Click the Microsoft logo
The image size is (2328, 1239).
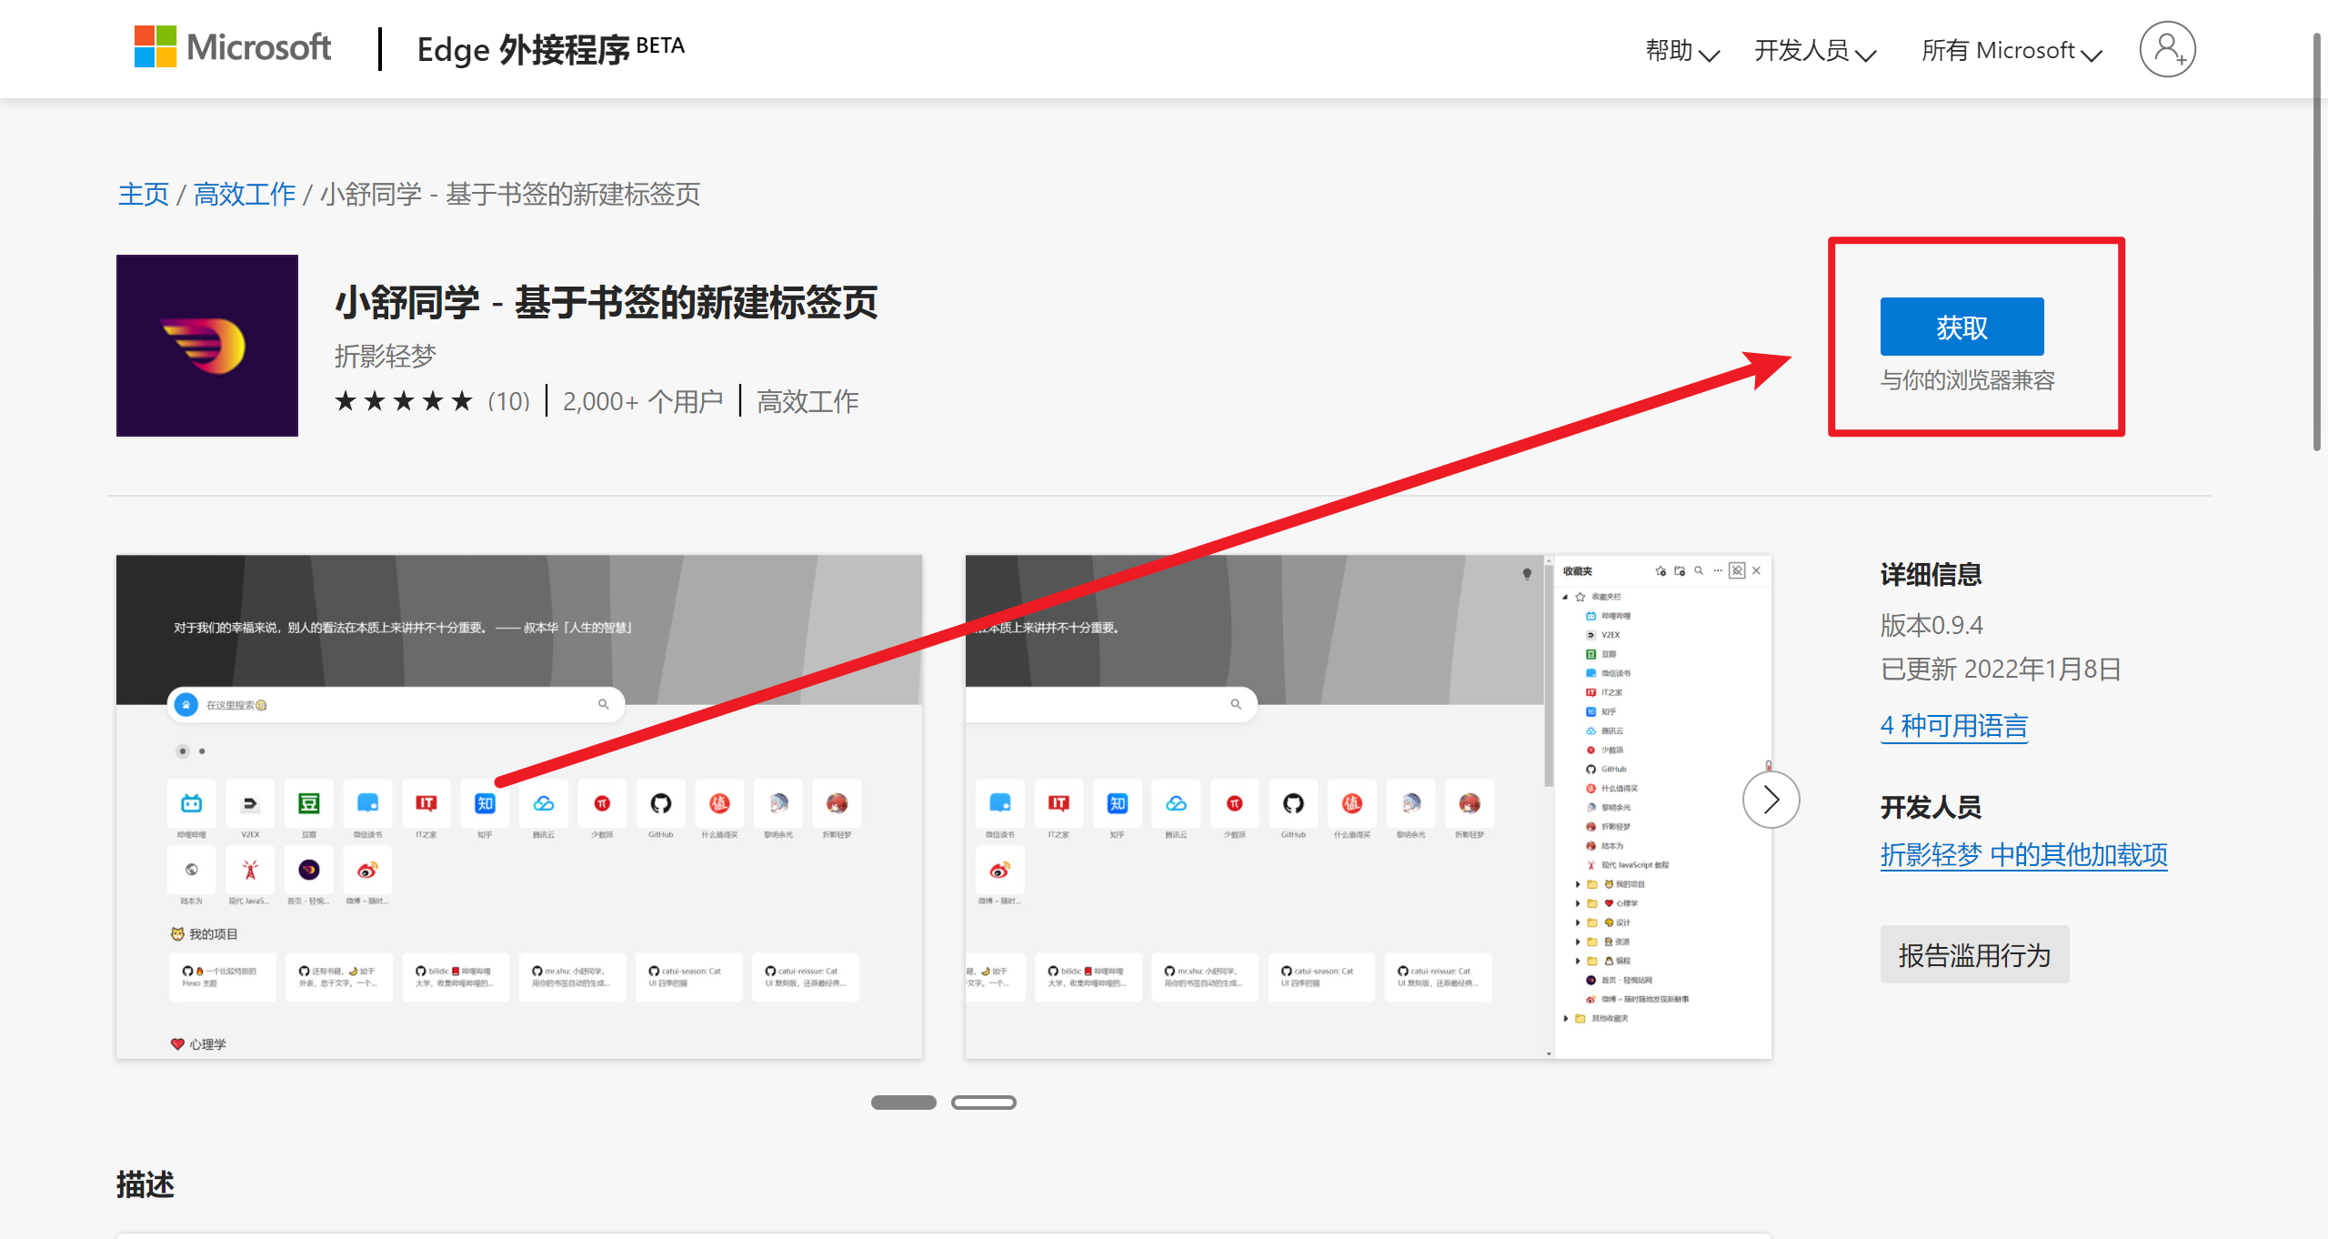coord(232,47)
